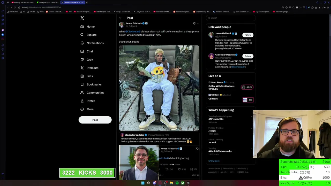331x186 pixels.
Task: Open Spotify from the taskbar
Action: coord(177,183)
